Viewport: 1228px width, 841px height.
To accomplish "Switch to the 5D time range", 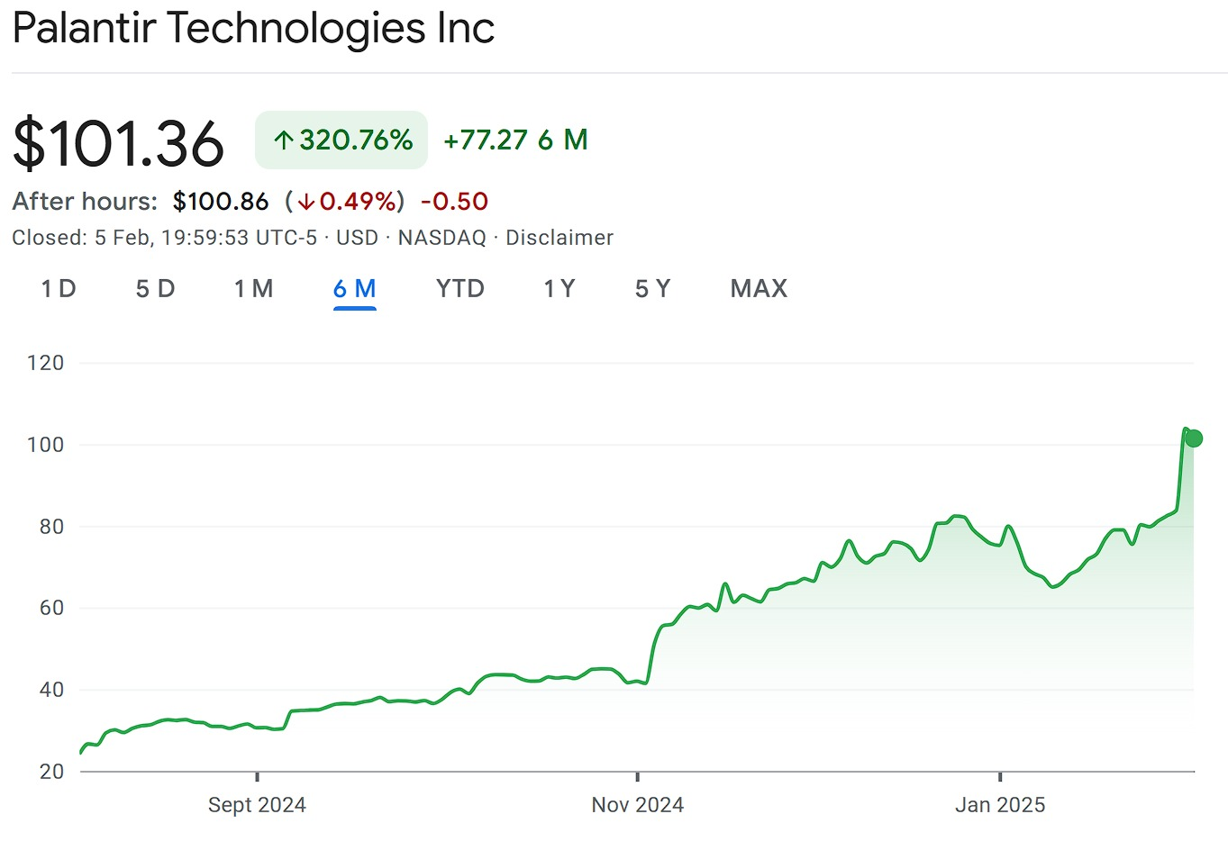I will coord(154,289).
